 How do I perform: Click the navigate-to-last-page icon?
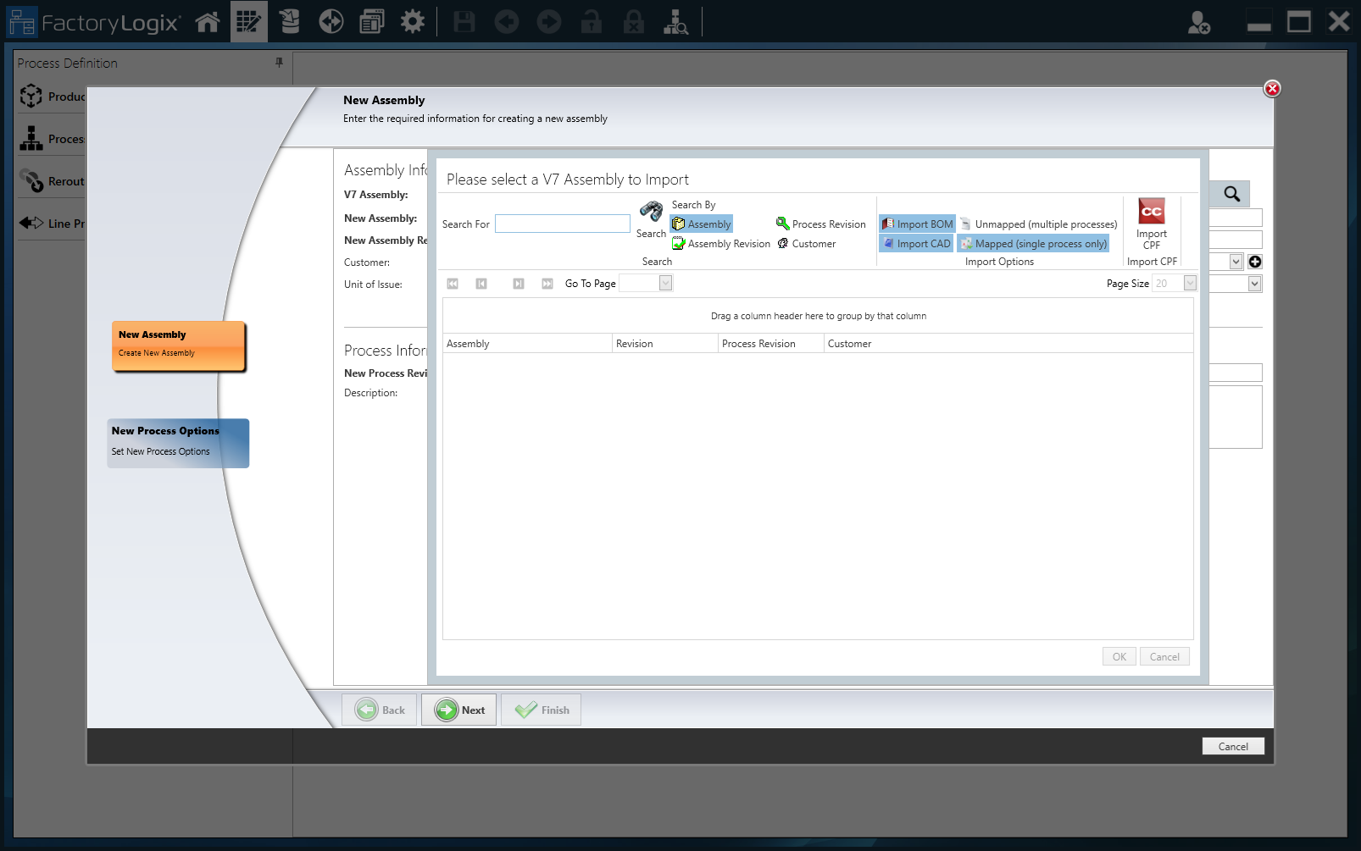(x=547, y=283)
